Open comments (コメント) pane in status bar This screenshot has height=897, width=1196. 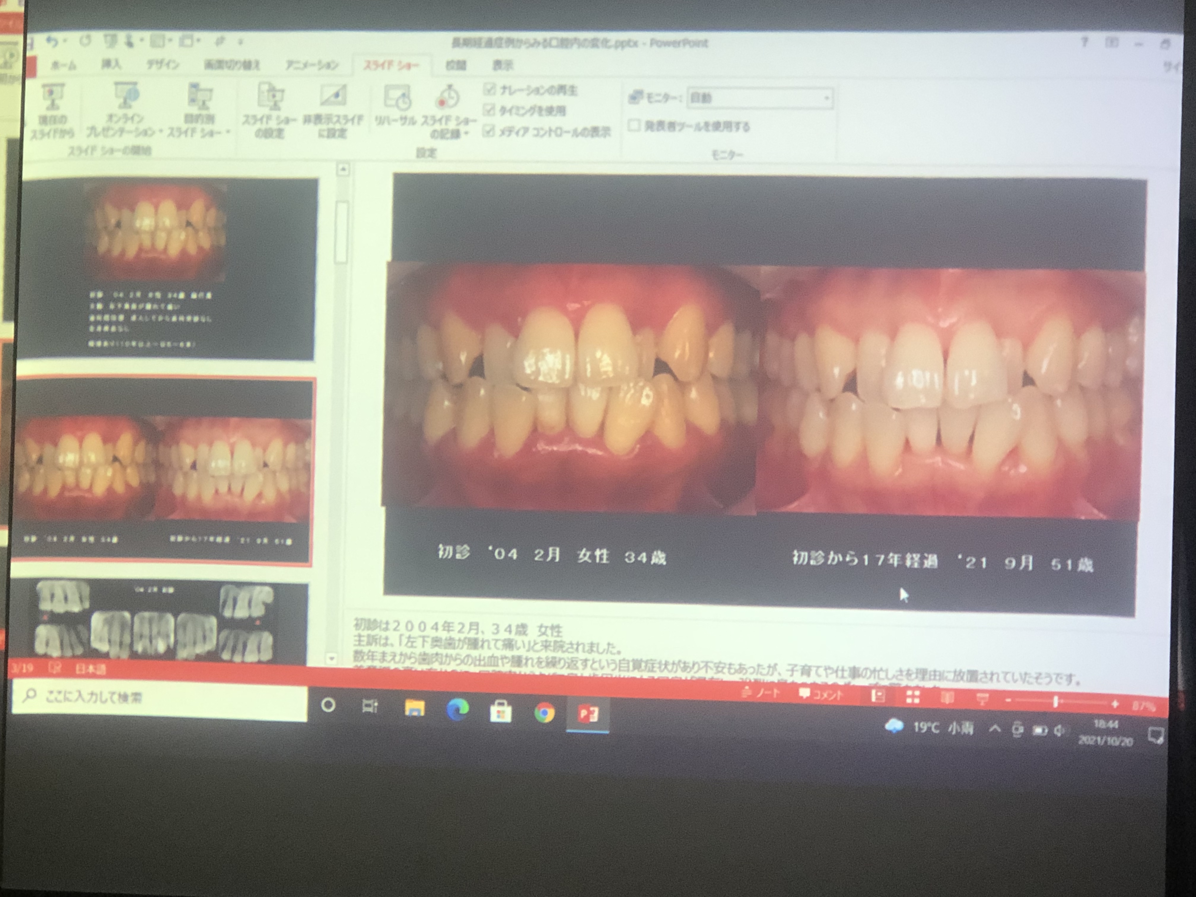coord(821,695)
